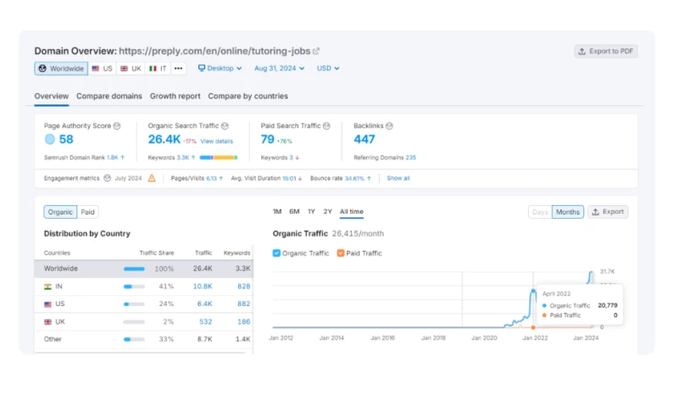The width and height of the screenshot is (678, 407).
Task: Select All time range
Action: (x=352, y=211)
